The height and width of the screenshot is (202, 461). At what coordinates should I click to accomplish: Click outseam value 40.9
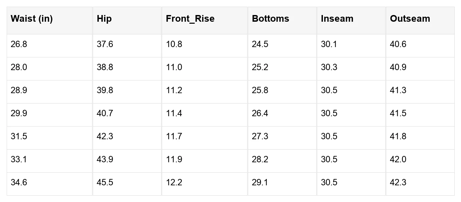click(398, 67)
